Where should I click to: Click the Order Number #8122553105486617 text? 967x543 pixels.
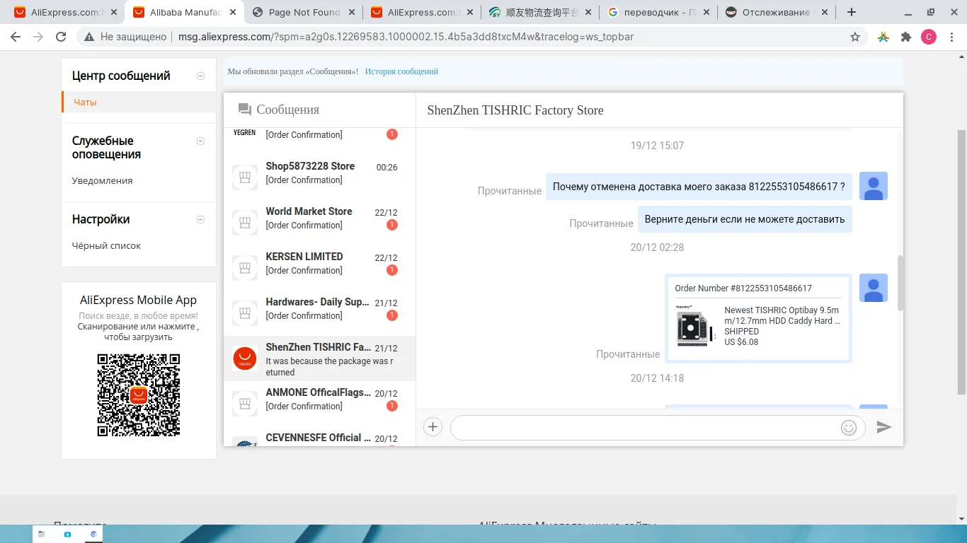point(743,288)
